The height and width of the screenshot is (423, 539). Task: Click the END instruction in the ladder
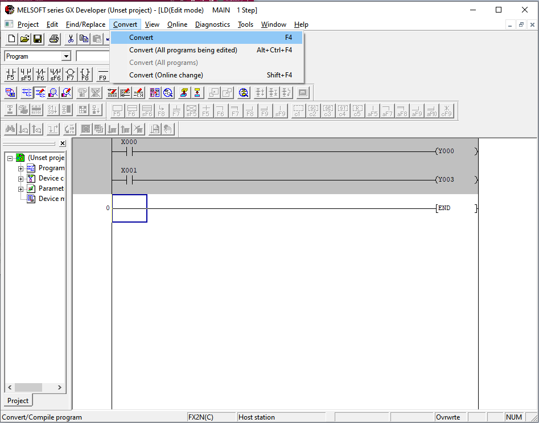[x=456, y=208]
